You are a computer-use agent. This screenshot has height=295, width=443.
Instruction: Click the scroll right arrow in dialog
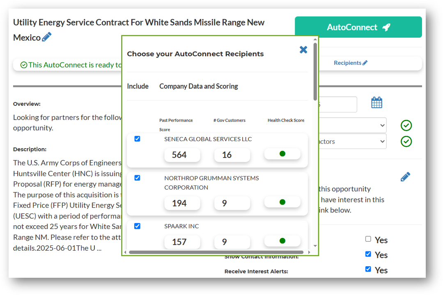(x=310, y=252)
